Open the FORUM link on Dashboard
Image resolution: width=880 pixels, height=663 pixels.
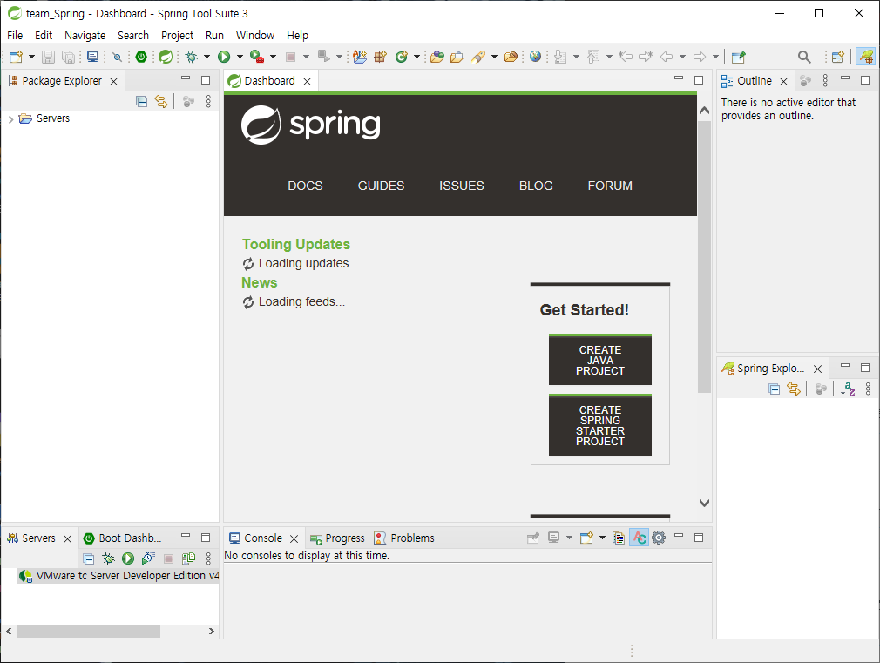[x=610, y=186]
